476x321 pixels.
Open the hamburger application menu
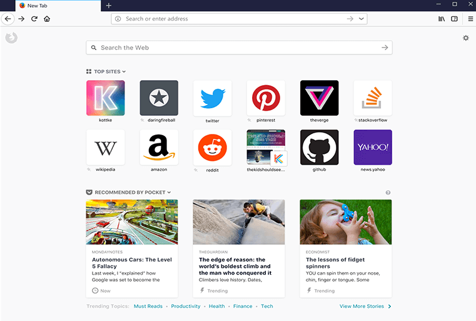(470, 19)
